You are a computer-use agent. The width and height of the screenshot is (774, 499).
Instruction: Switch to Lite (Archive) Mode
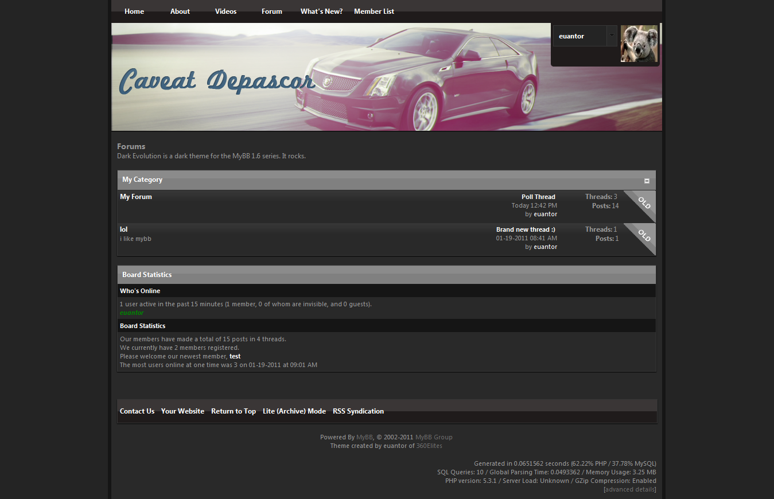pos(294,411)
